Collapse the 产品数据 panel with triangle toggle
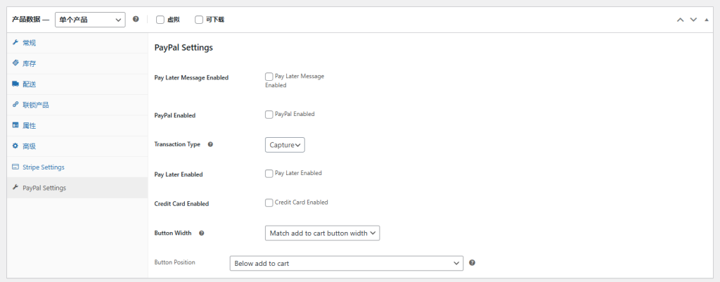 (707, 20)
